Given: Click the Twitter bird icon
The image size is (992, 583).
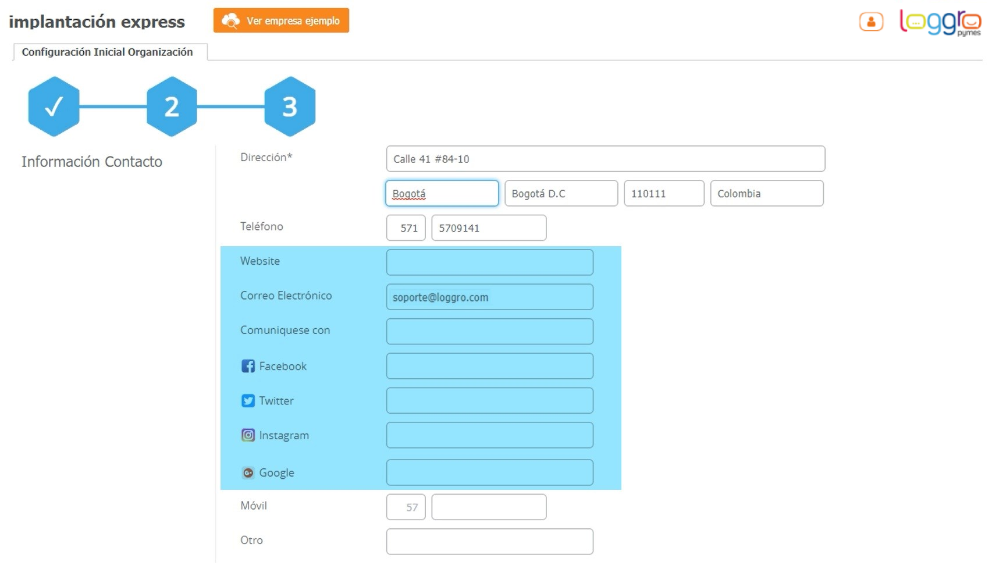Looking at the screenshot, I should point(248,401).
